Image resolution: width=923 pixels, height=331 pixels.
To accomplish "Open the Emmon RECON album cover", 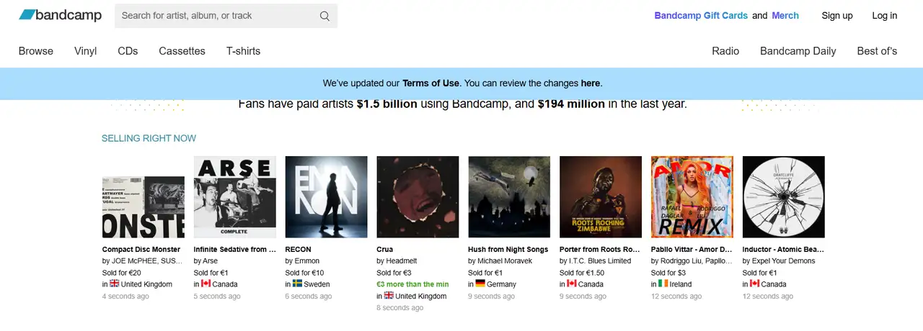I will tap(327, 197).
